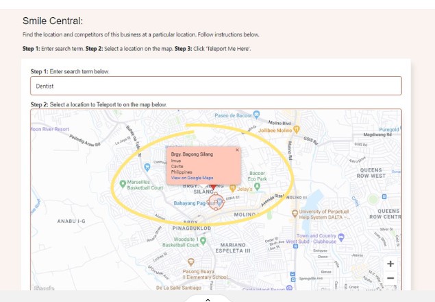
Task: Click the Palindig Araw Rd road label
Action: tap(85, 141)
